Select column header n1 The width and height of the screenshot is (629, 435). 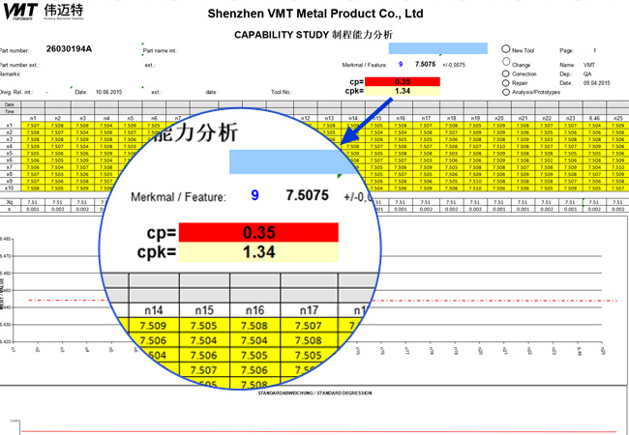(33, 119)
